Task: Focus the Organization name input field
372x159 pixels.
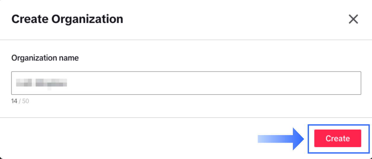Action: click(x=186, y=83)
